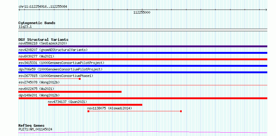The height and width of the screenshot is (136, 276).
Task: Click the chr11:112254916..112255084 coordinates label
Action: [43, 7]
